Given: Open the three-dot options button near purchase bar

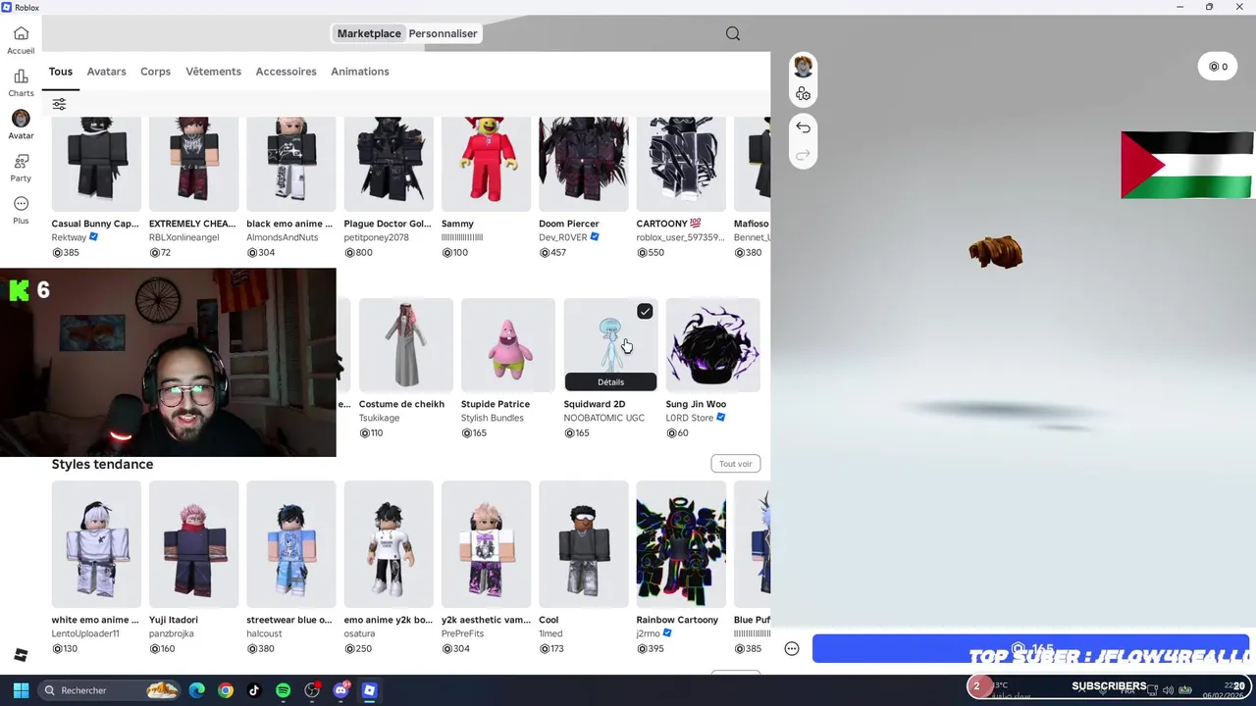Looking at the screenshot, I should tap(792, 648).
